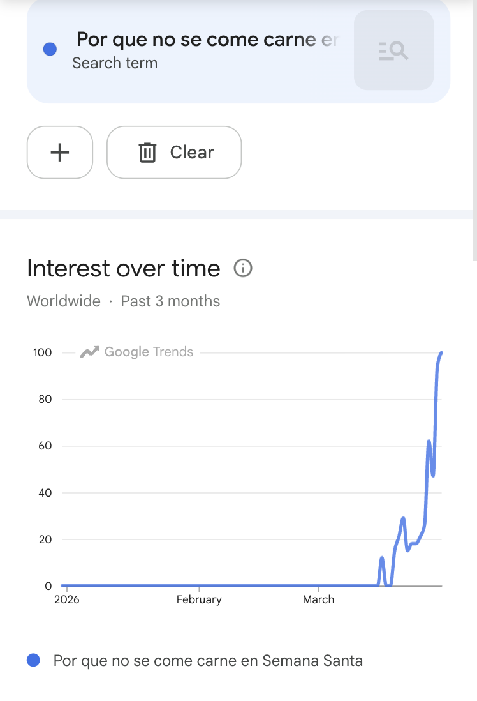This screenshot has width=477, height=701.
Task: Open the Interest over time info icon
Action: [243, 268]
